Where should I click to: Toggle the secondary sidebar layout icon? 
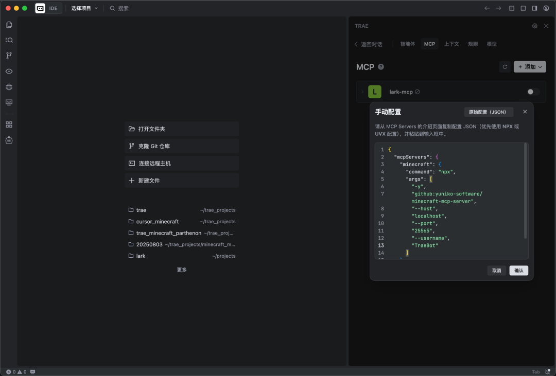[534, 8]
